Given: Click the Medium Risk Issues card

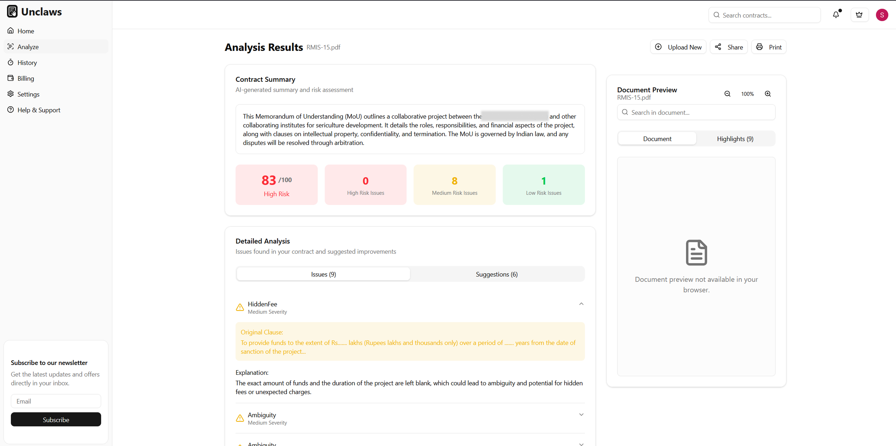Looking at the screenshot, I should 454,185.
